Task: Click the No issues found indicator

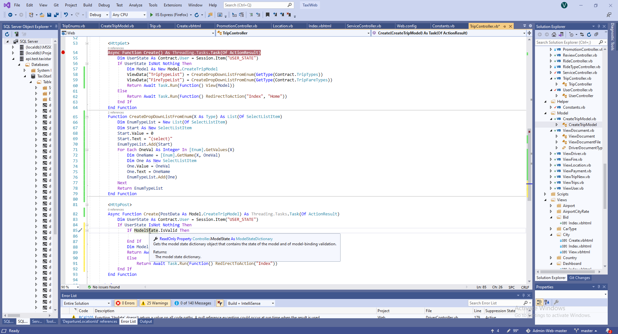Action: [104, 287]
